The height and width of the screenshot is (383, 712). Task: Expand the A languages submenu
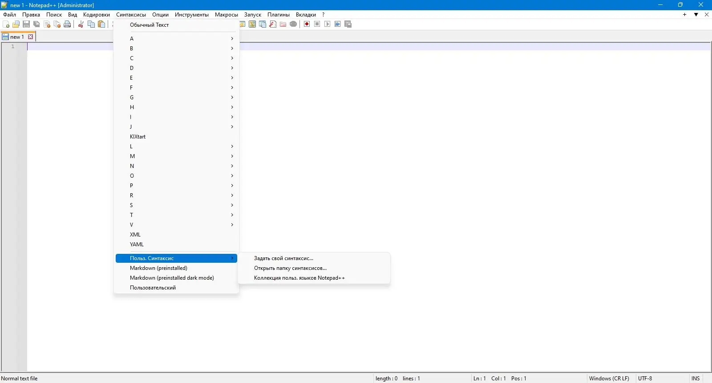176,39
